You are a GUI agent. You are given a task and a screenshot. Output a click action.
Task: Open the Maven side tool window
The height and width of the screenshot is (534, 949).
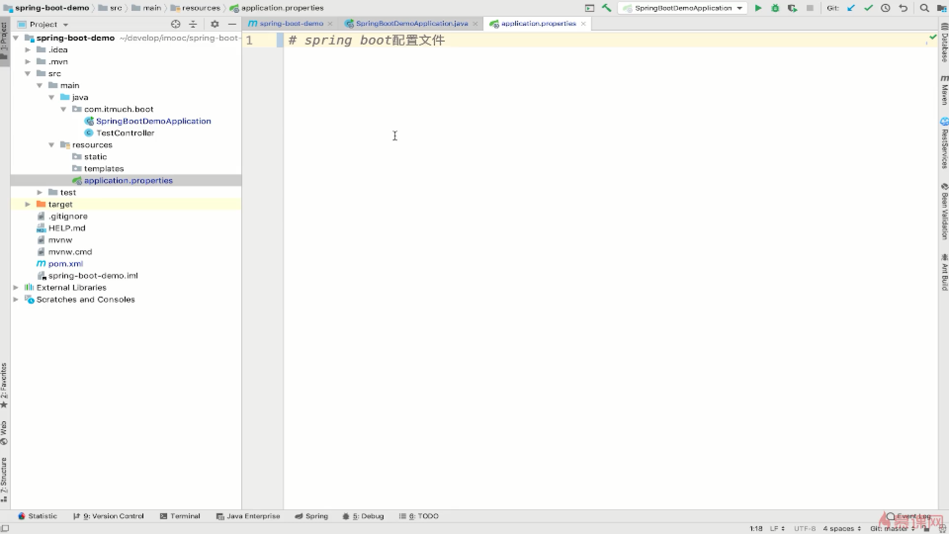[944, 89]
